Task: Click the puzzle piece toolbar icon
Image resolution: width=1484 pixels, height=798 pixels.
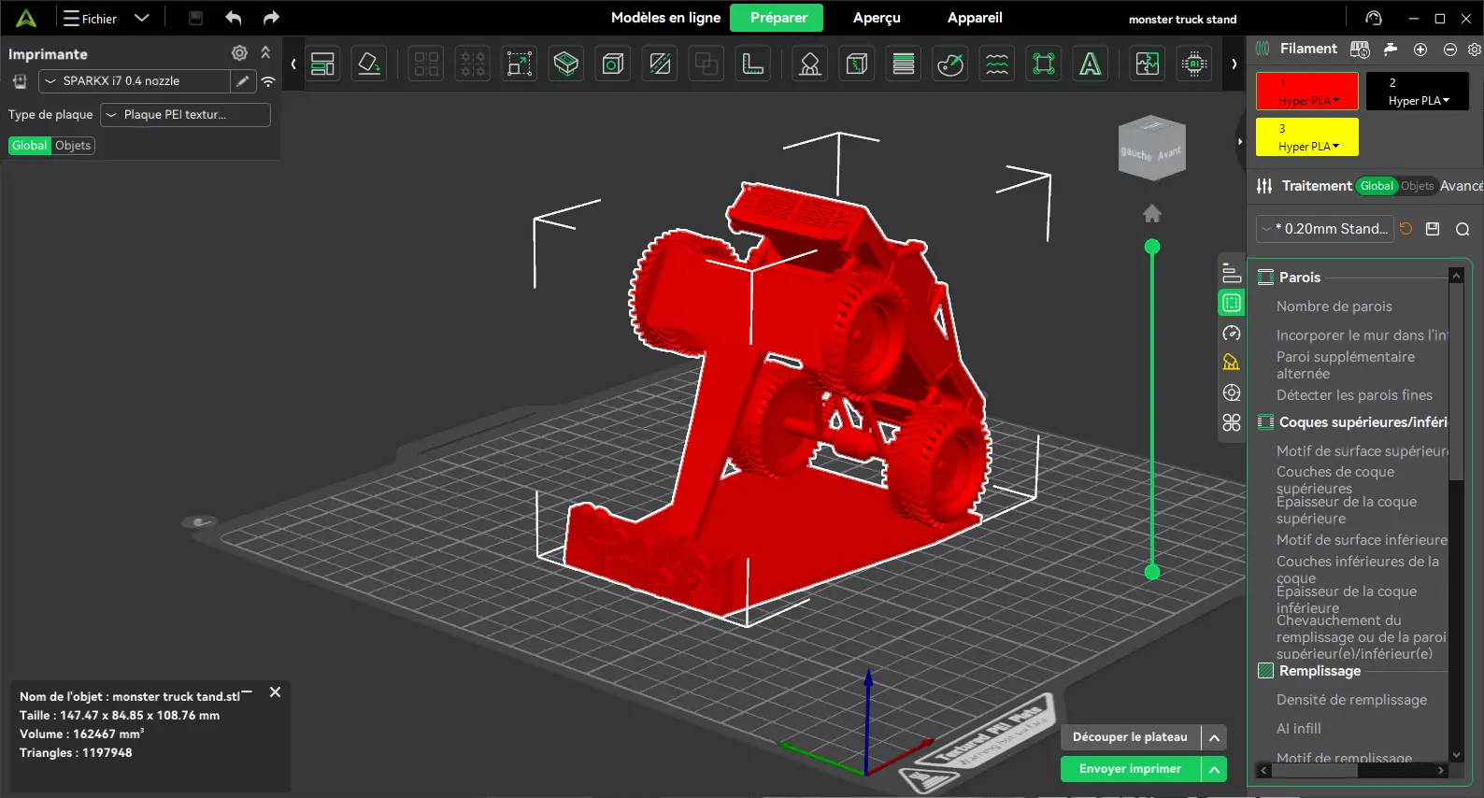Action: pos(1148,64)
